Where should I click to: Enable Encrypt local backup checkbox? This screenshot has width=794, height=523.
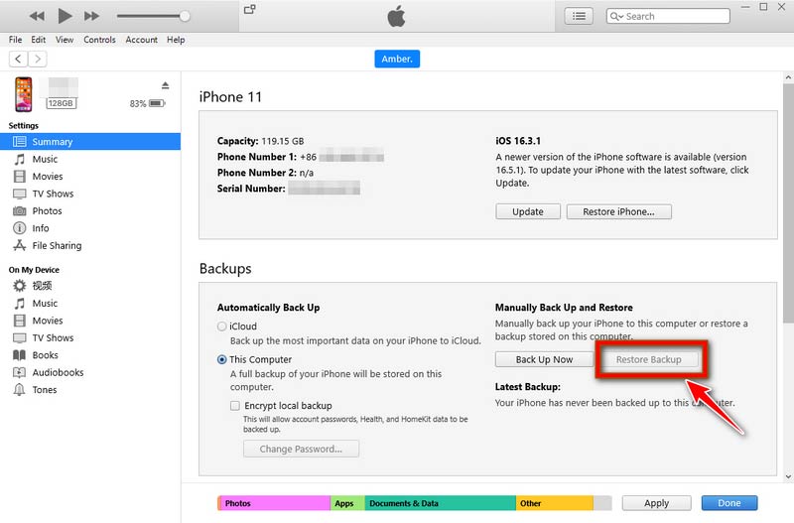[235, 406]
